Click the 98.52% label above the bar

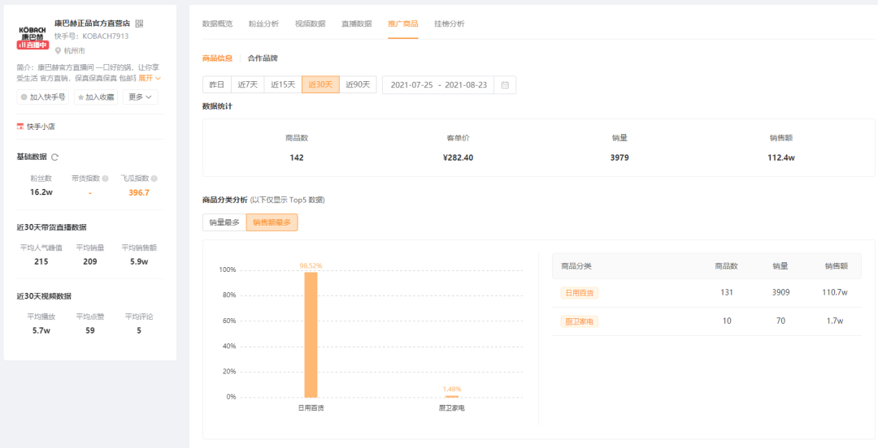311,265
